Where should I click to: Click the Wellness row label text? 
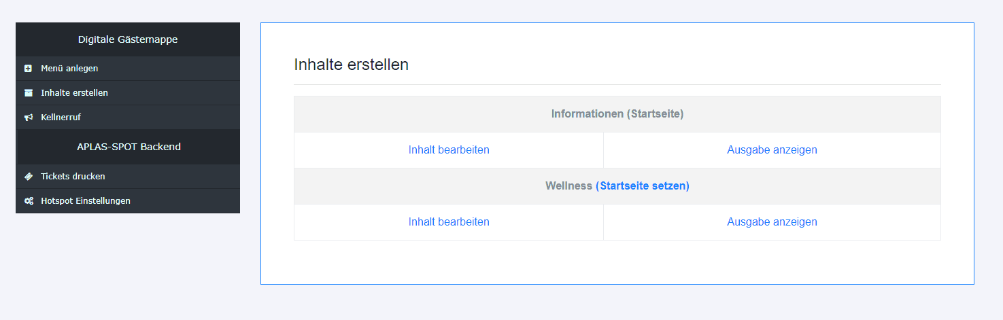pyautogui.click(x=568, y=186)
